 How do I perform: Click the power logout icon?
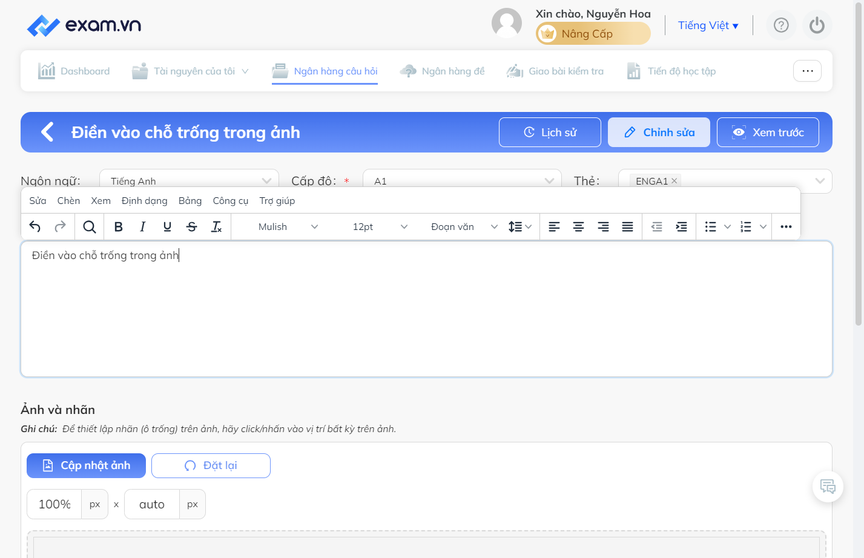coord(817,25)
